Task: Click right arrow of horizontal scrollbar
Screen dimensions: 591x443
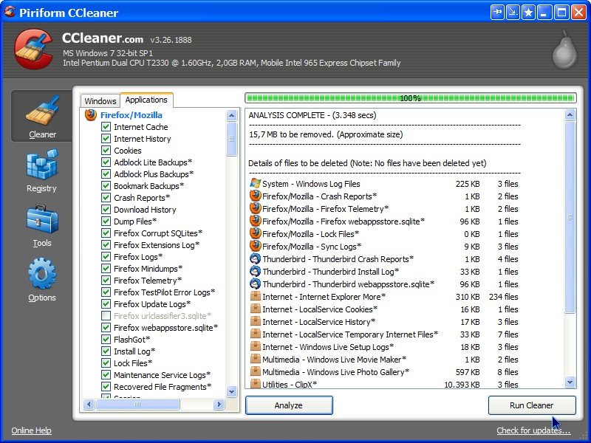Action: tap(219, 404)
